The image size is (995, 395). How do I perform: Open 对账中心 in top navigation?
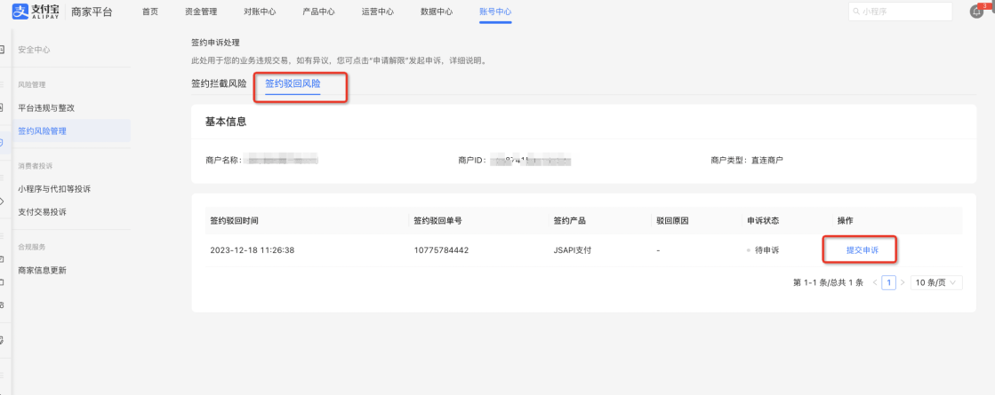click(x=260, y=12)
